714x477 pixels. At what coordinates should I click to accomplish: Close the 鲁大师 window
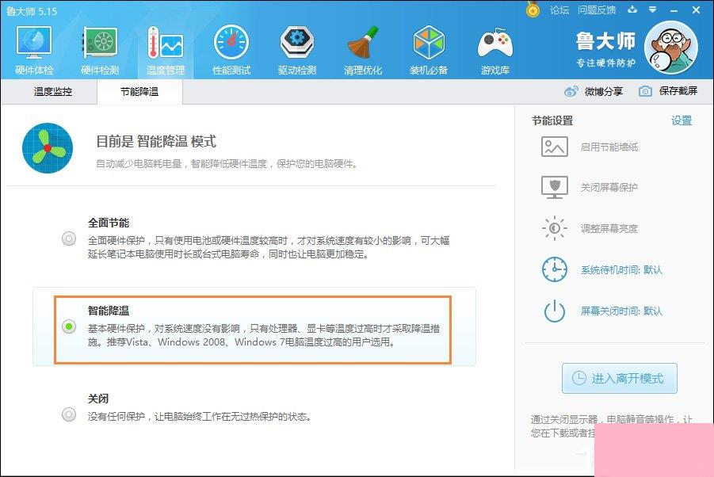[697, 10]
